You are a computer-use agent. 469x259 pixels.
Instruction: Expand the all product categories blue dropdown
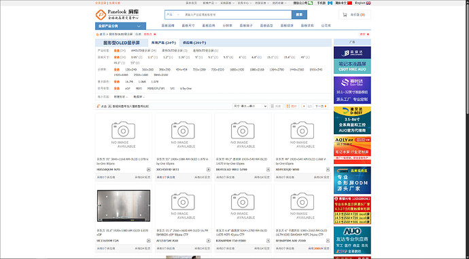120,26
